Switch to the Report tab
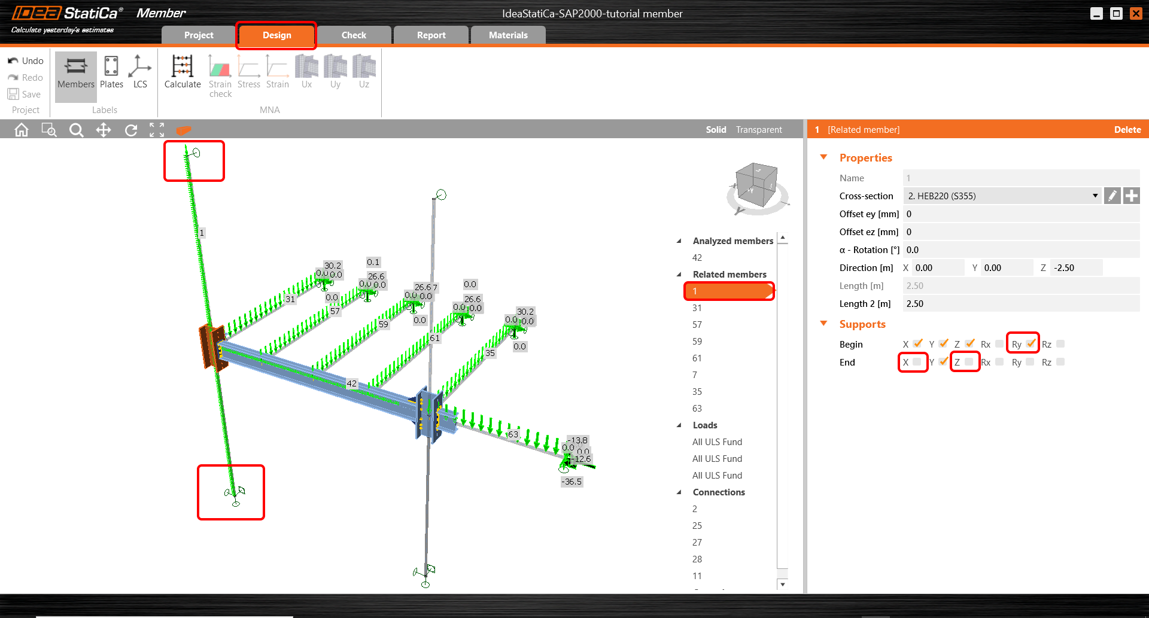1149x618 pixels. 430,35
